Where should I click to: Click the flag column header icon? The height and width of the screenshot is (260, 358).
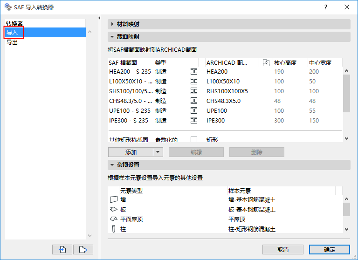[266, 62]
